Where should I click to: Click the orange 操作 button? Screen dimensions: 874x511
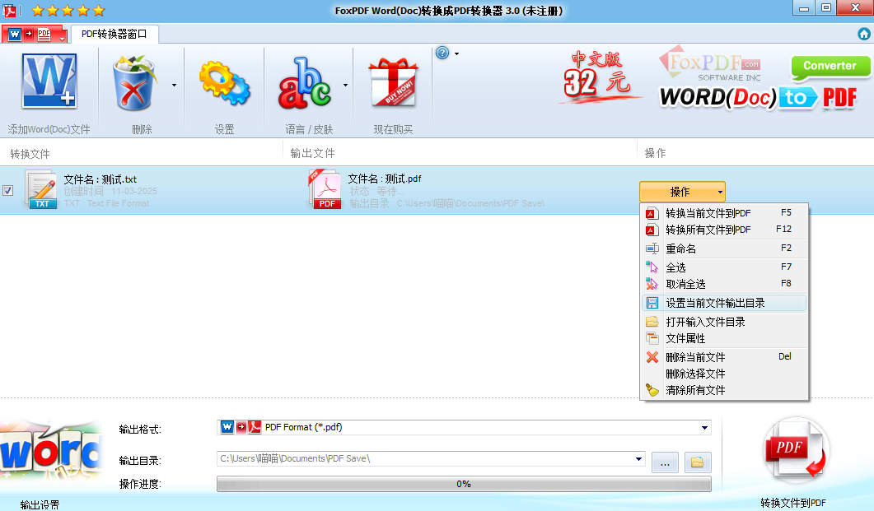[x=680, y=192]
